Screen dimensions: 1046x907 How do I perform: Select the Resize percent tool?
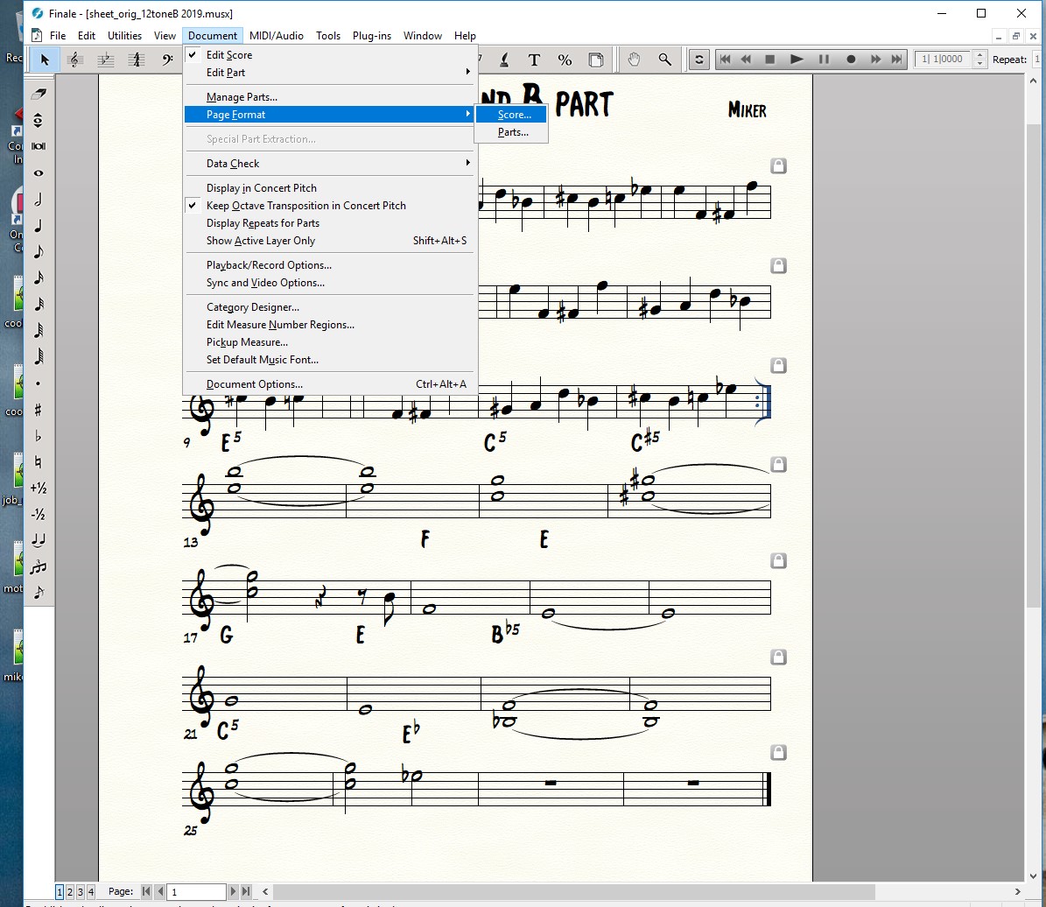click(565, 60)
